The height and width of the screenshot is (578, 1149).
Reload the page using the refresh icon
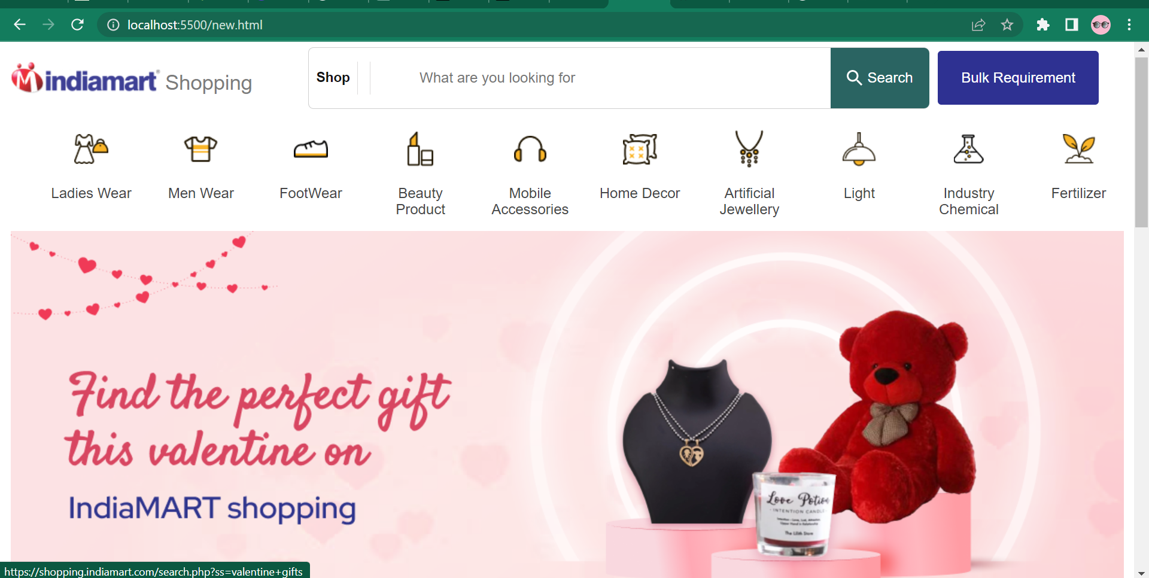(x=77, y=25)
